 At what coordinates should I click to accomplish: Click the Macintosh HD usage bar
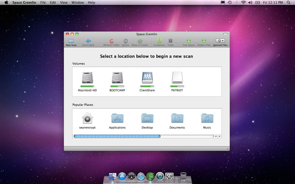(x=87, y=86)
